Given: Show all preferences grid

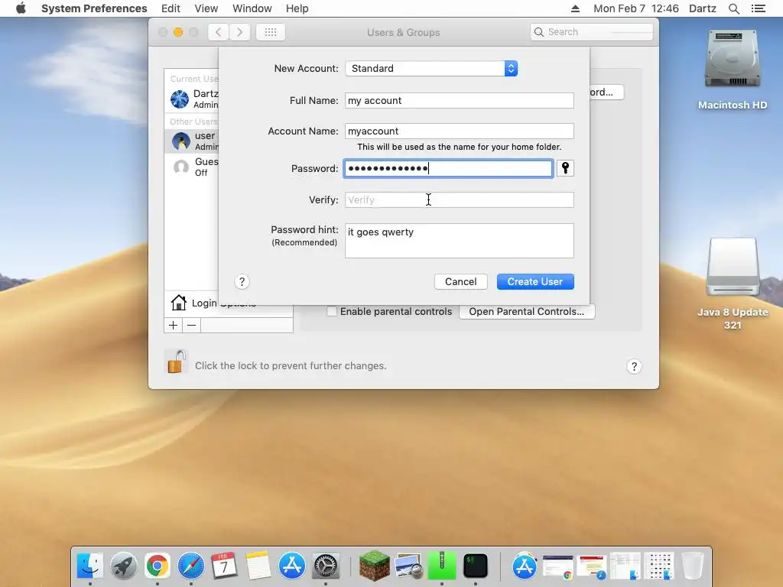Looking at the screenshot, I should (271, 32).
